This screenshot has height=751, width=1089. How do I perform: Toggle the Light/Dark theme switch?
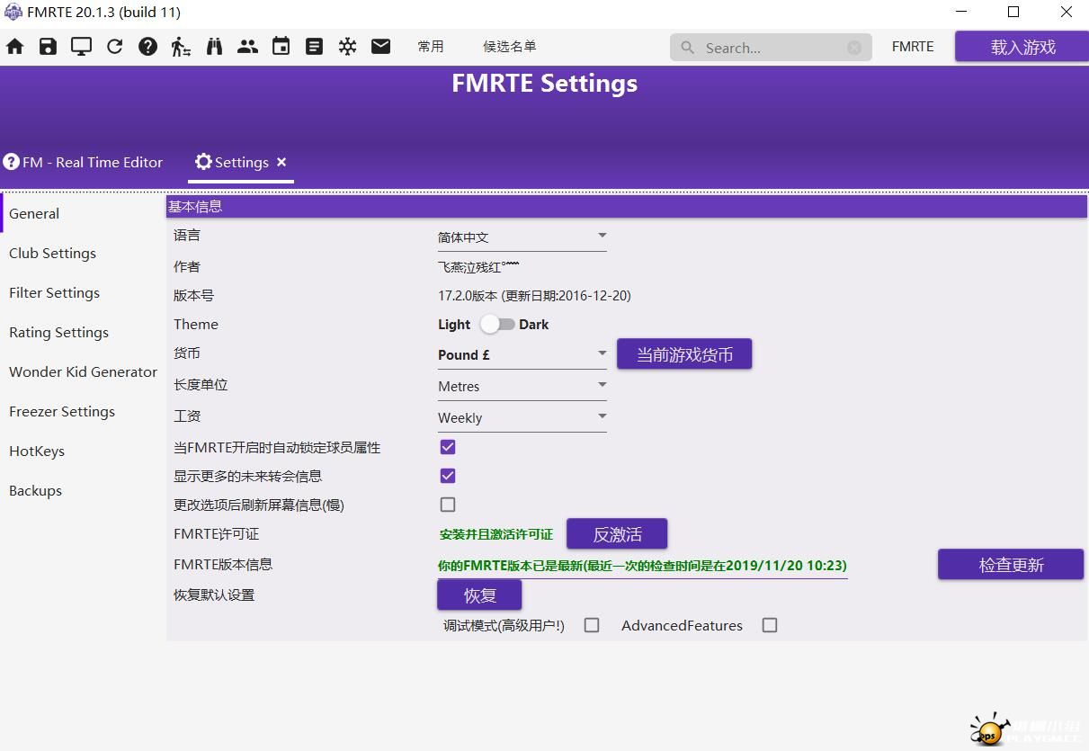497,325
